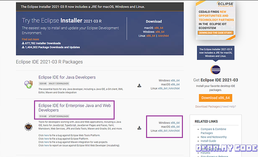The height and width of the screenshot is (157, 258).
Task: Select Linux x86_64 for Java Developers package
Action: [x=162, y=88]
